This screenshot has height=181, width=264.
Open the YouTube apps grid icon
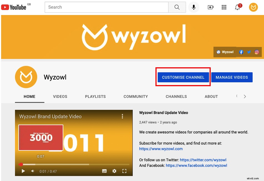(224, 7)
